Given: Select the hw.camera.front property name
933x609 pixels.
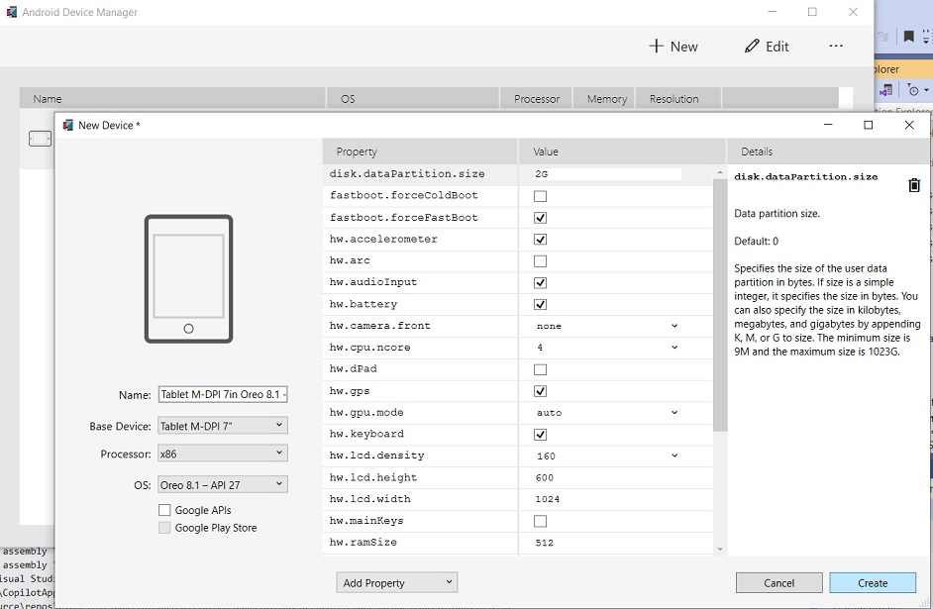Looking at the screenshot, I should click(x=379, y=326).
